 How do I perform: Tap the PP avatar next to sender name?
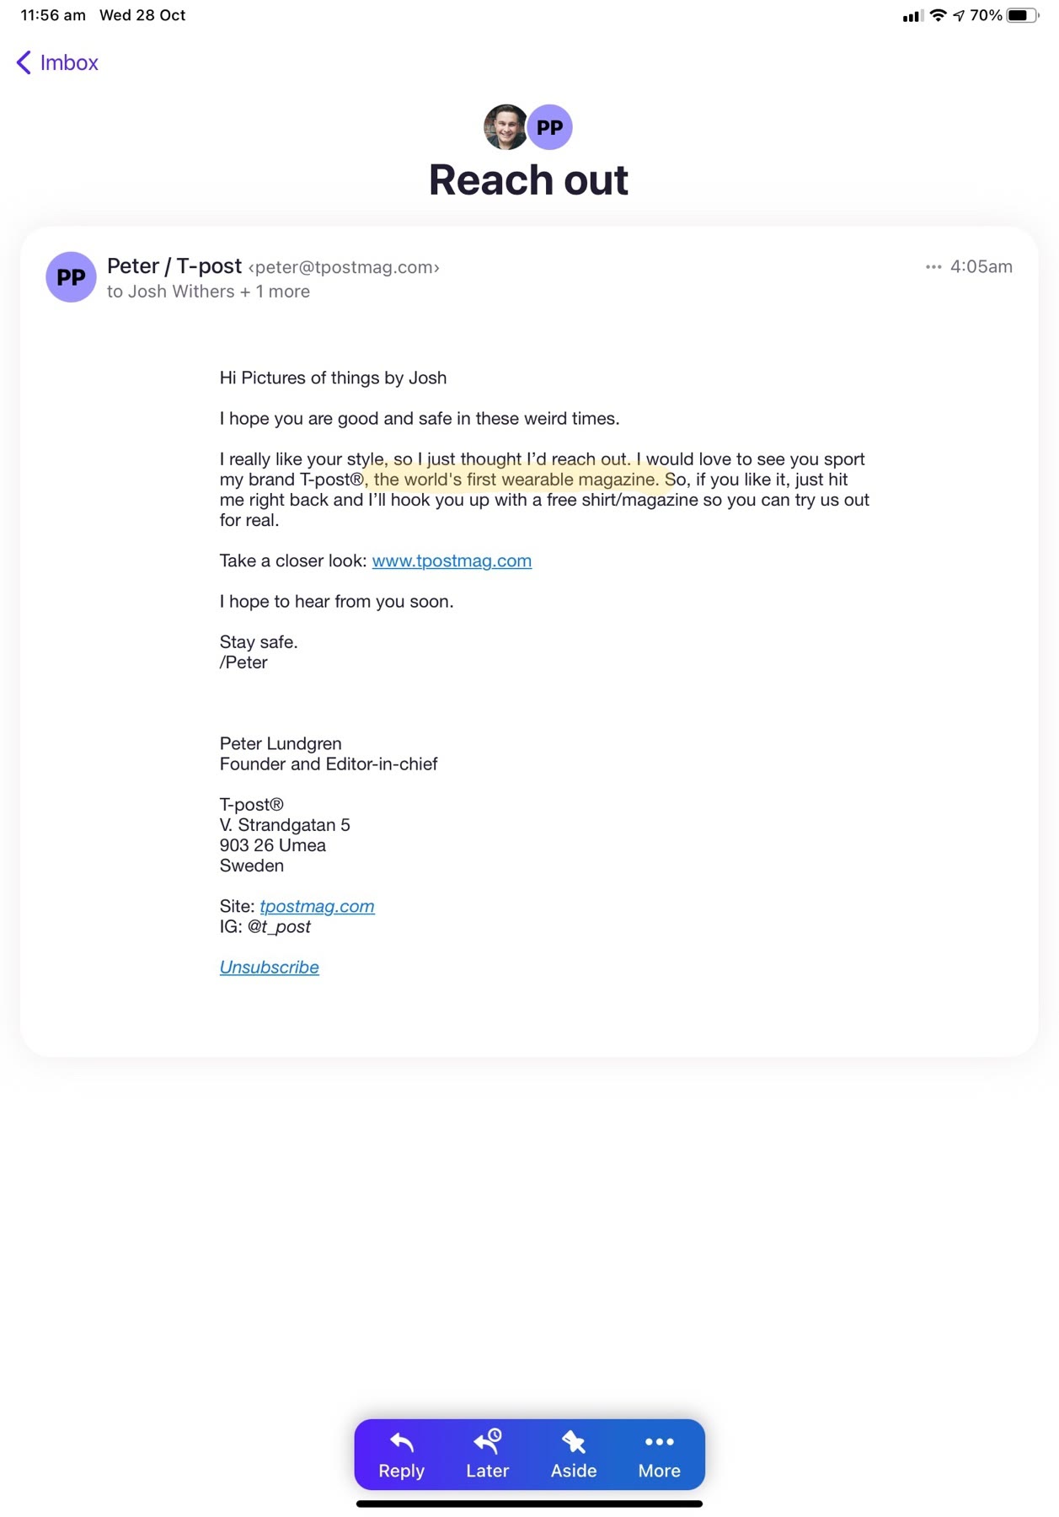71,277
